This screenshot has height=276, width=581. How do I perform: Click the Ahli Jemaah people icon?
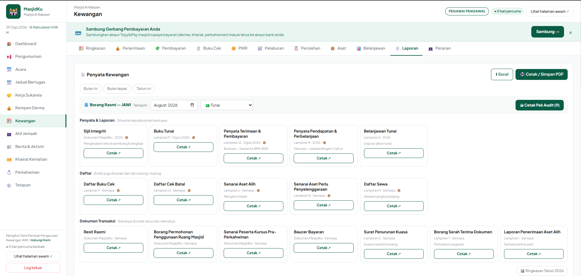click(9, 134)
